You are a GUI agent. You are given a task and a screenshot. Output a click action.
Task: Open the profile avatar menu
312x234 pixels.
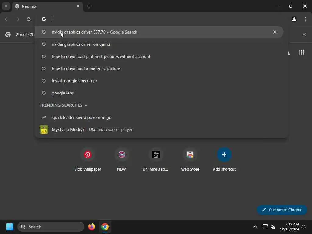pyautogui.click(x=294, y=19)
